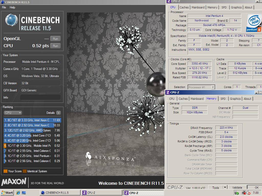
Task: Open the File menu in Cinebench
Action: 4,7
